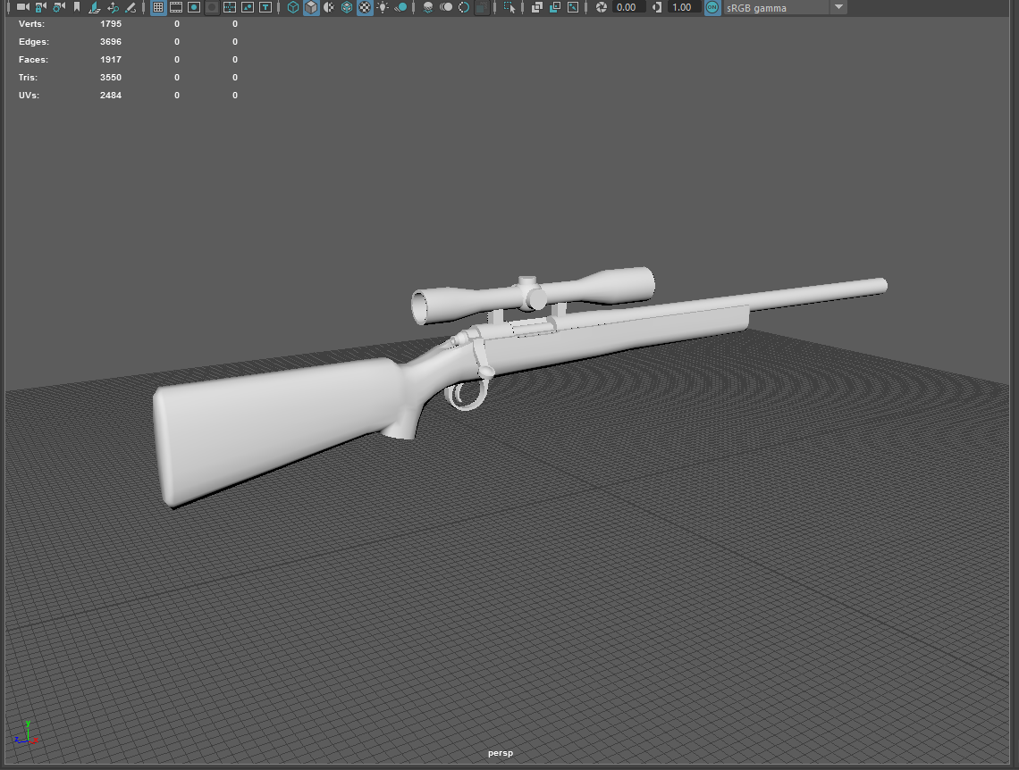Enable Use All Lights bulb icon
The width and height of the screenshot is (1019, 770).
click(x=383, y=7)
